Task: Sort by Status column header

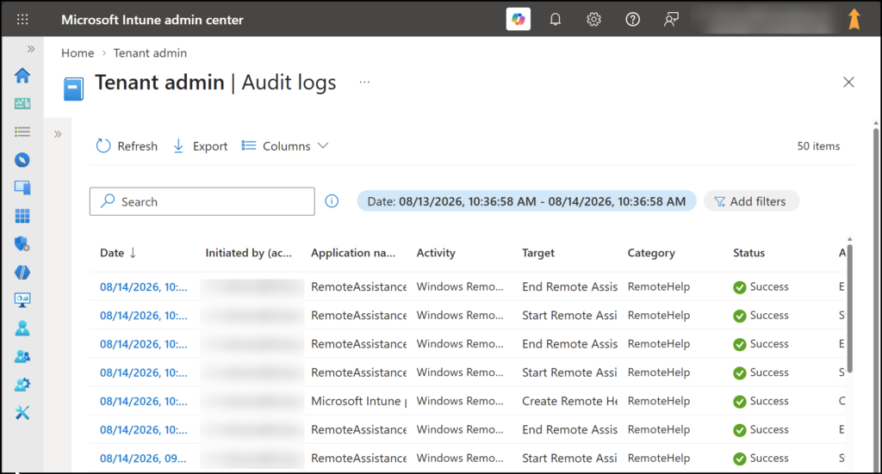Action: (x=748, y=253)
